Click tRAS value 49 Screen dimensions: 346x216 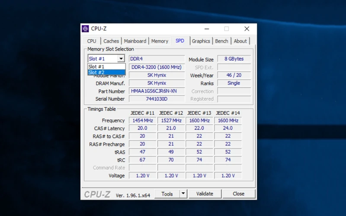(171, 152)
